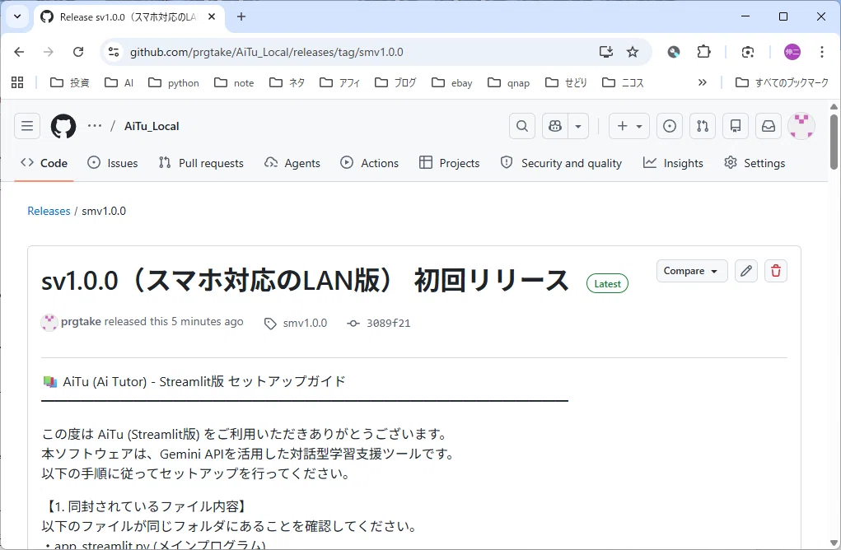This screenshot has width=841, height=550.
Task: Edit the release with pencil icon
Action: tap(746, 271)
